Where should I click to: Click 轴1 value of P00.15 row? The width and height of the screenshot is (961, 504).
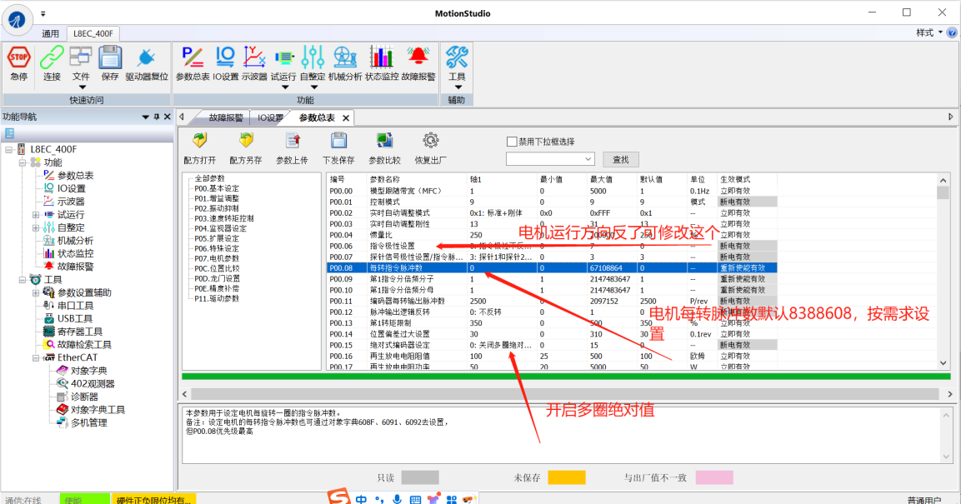click(502, 345)
